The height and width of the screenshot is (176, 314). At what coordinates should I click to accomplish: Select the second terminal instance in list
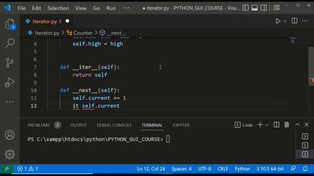[305, 145]
